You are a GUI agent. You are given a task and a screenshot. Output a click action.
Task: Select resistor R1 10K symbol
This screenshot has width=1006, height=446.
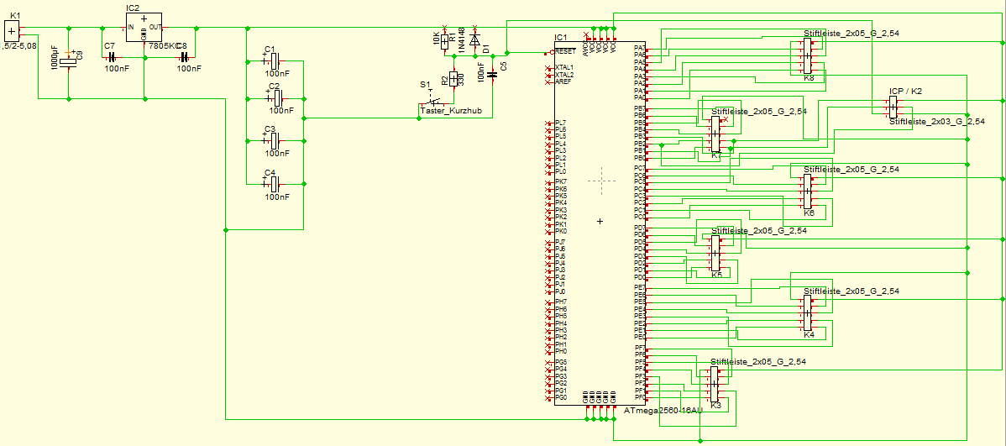(444, 42)
